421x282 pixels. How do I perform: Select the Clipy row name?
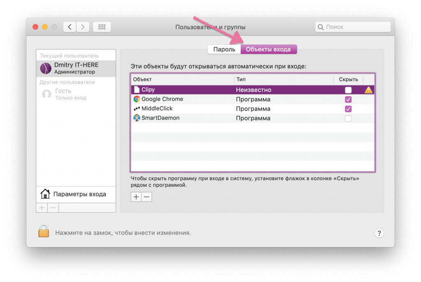click(148, 90)
